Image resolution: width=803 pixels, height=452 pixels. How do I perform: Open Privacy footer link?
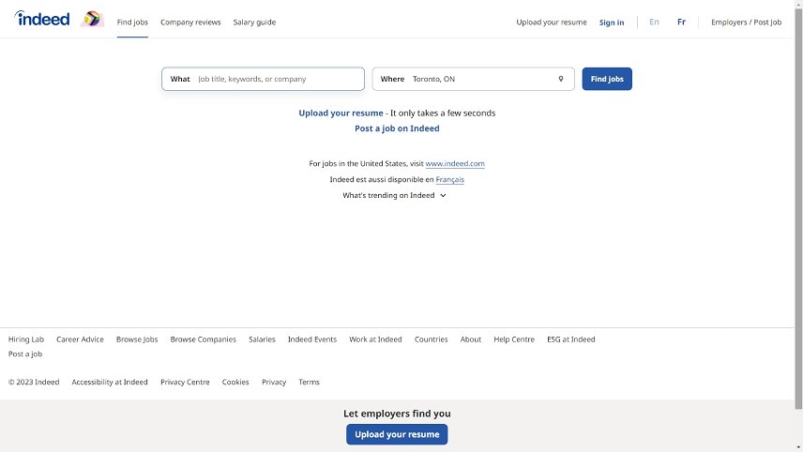click(x=274, y=383)
